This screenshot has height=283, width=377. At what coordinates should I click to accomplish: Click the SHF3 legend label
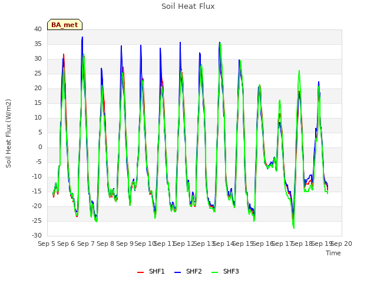tap(231, 271)
